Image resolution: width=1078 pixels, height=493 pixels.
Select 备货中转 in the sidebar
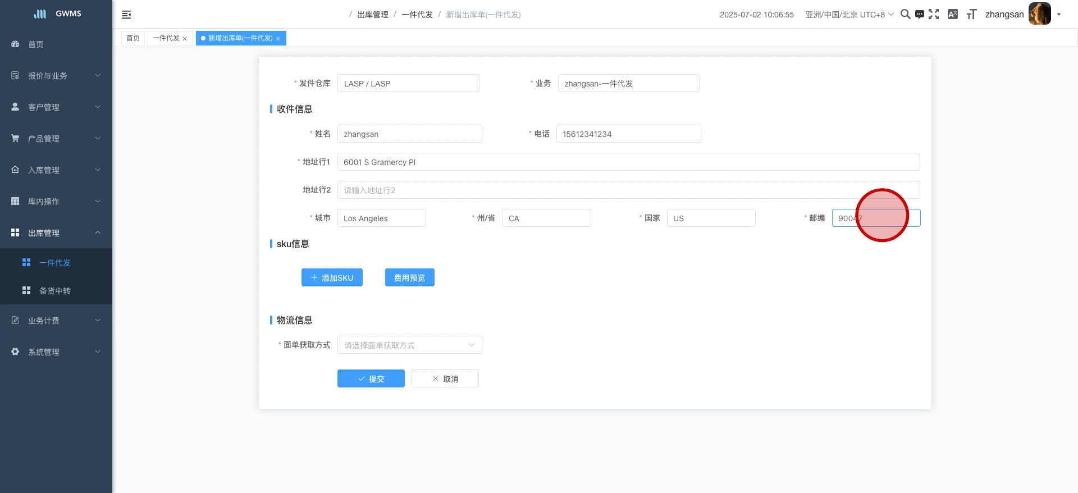[x=55, y=291]
